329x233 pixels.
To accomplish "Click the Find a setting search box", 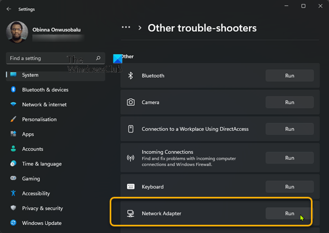I will point(49,58).
